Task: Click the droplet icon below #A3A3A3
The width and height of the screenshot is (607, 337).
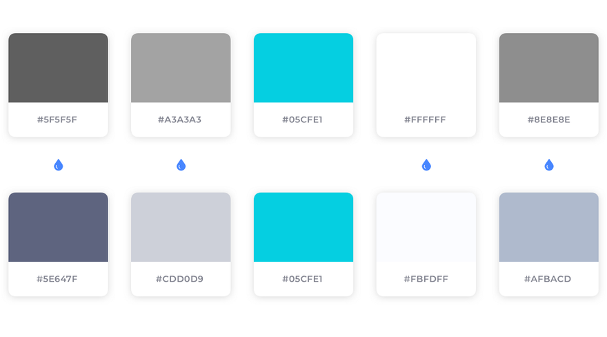Action: [x=181, y=165]
